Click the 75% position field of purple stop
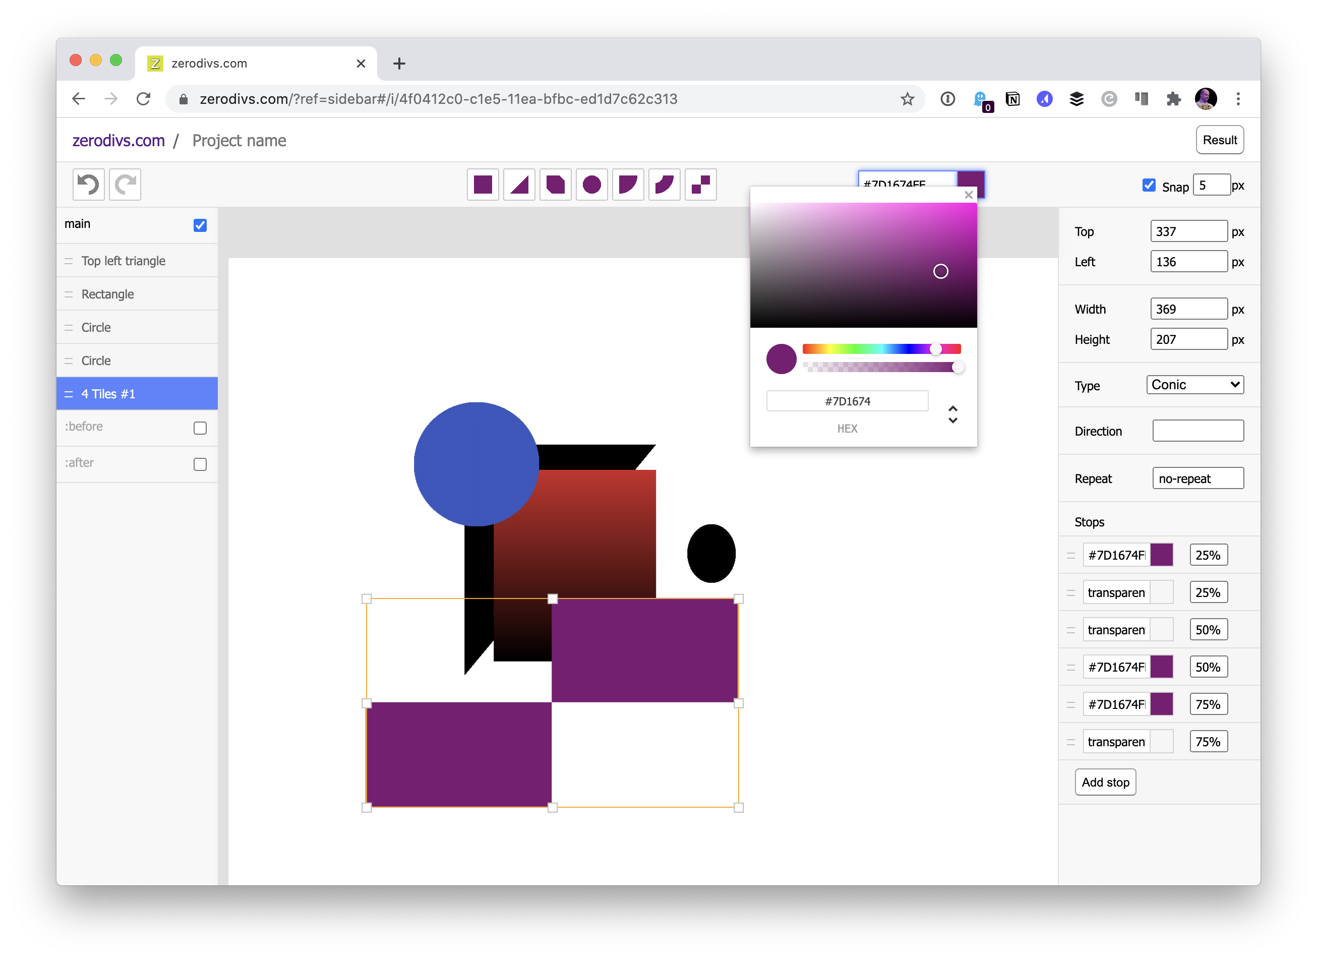Screen dimensions: 1317x960 pyautogui.click(x=1208, y=705)
